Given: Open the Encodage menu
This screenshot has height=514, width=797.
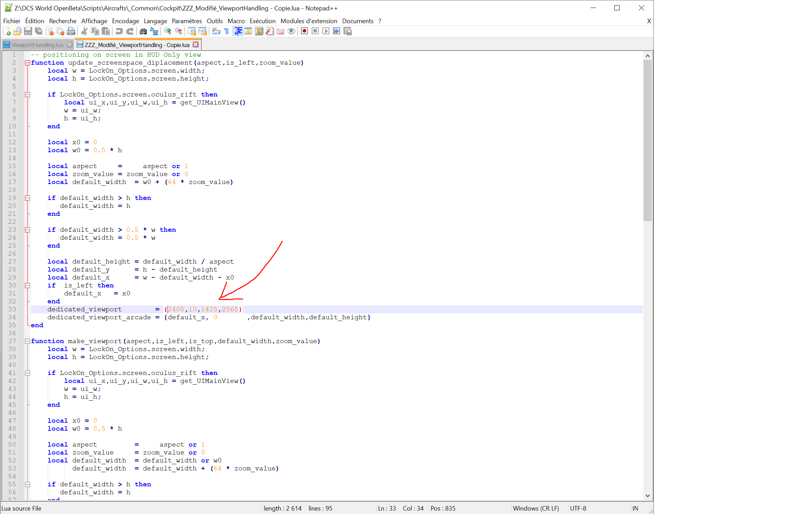Looking at the screenshot, I should pos(125,21).
